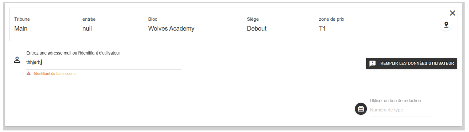Click the Wolves Academy bloc value
The image size is (469, 132).
[171, 29]
